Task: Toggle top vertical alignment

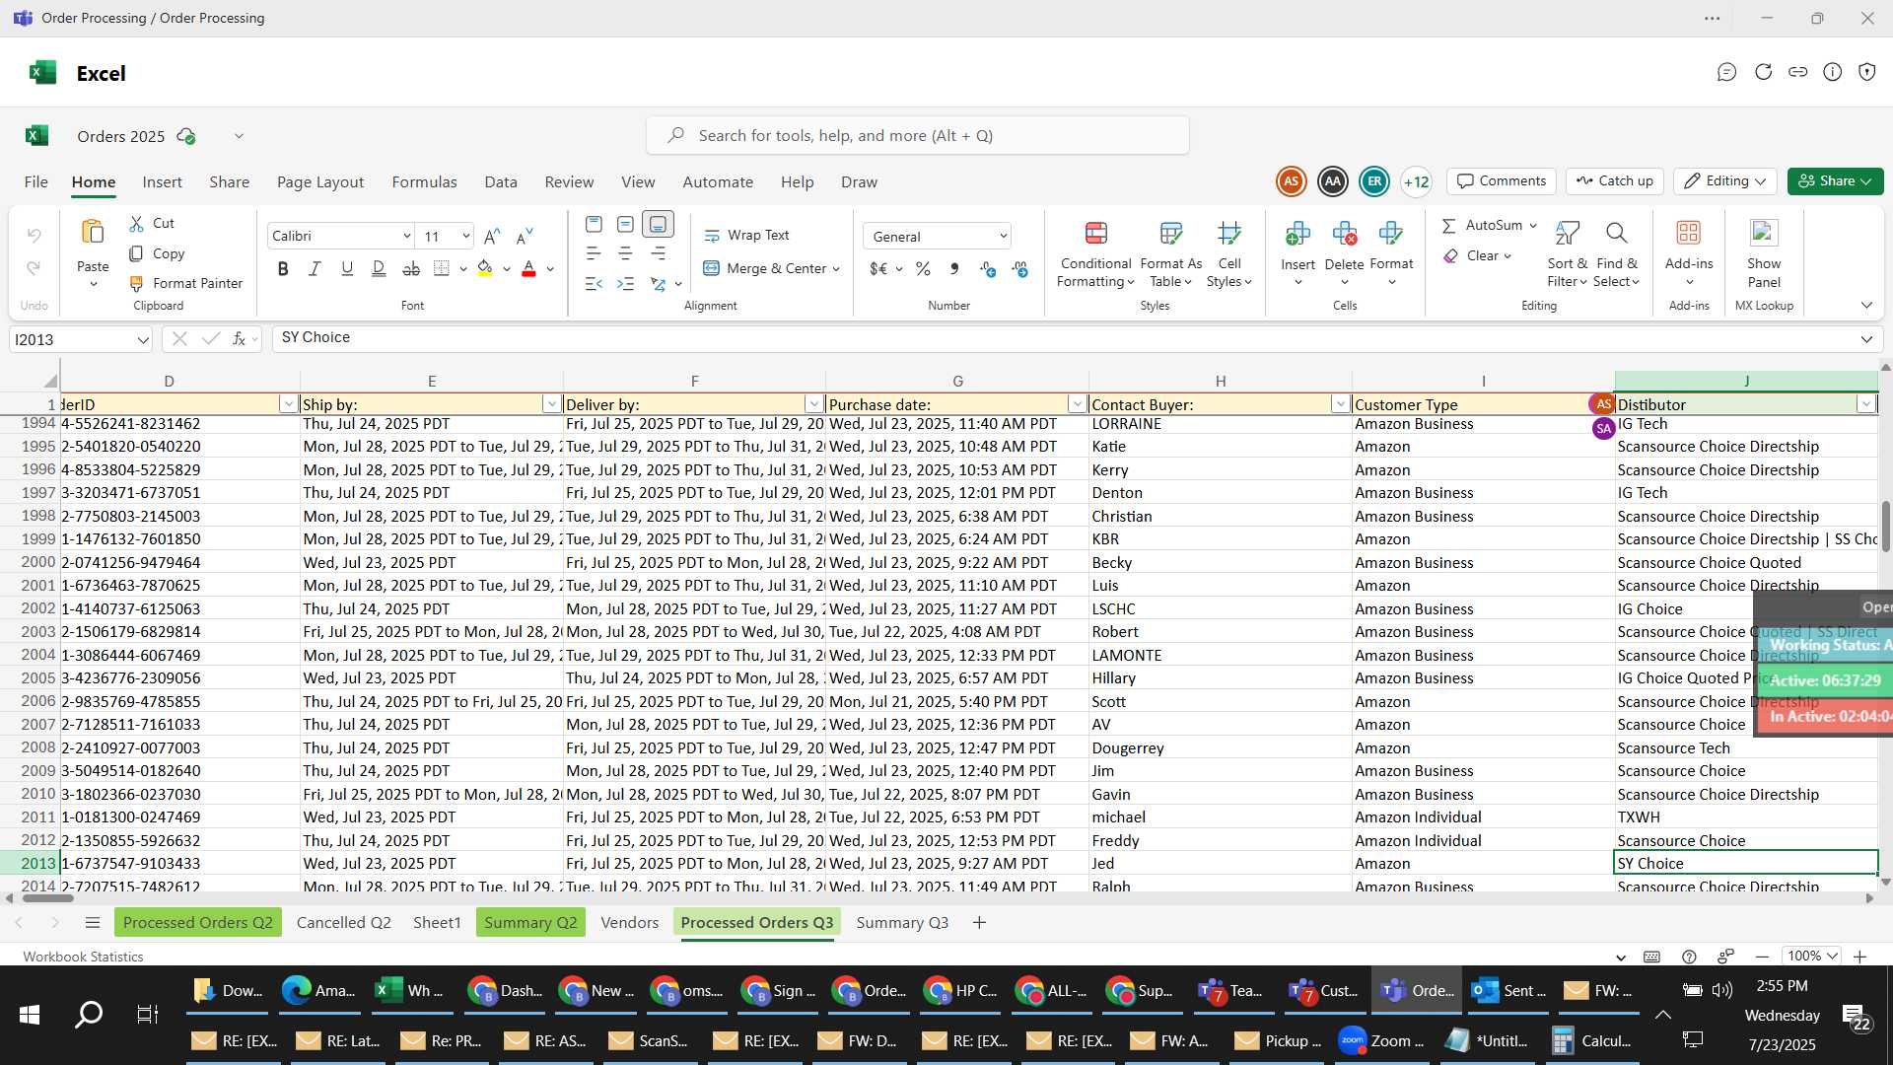Action: coord(594,225)
